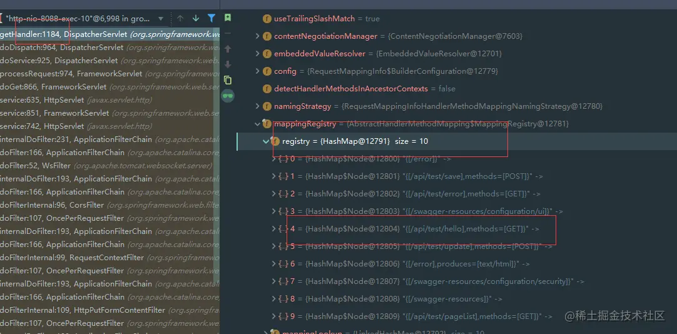Image resolution: width=677 pixels, height=334 pixels.
Task: Click field icon beside namingStrategy
Action: [x=267, y=106]
